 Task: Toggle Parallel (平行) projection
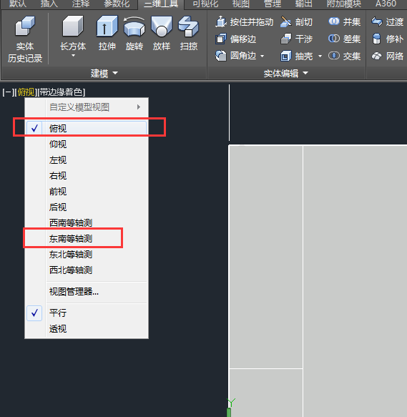(x=87, y=313)
